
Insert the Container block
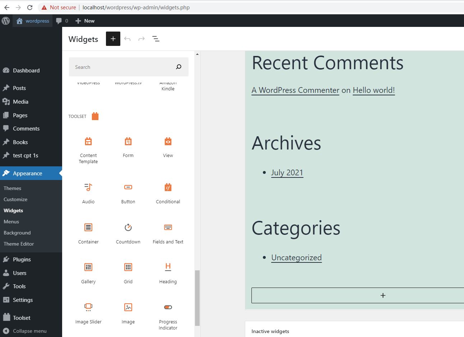[x=88, y=233]
